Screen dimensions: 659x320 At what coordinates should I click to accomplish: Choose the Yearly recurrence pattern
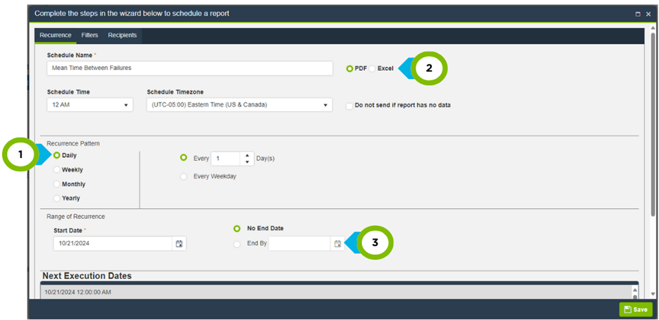pyautogui.click(x=57, y=198)
